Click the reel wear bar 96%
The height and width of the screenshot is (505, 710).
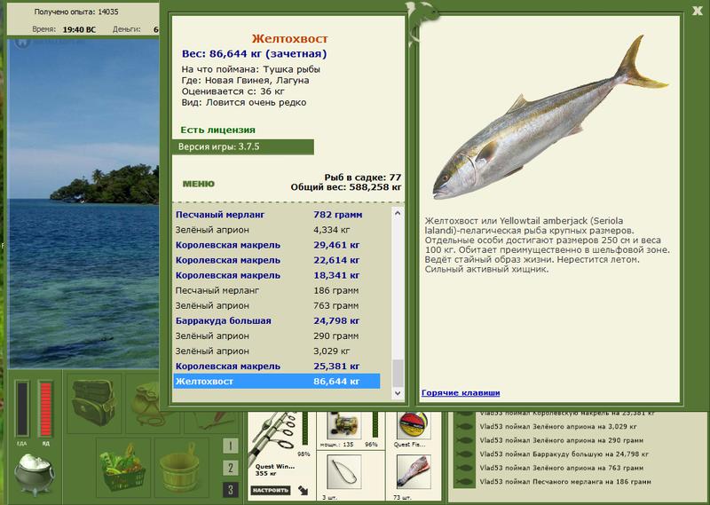click(375, 424)
